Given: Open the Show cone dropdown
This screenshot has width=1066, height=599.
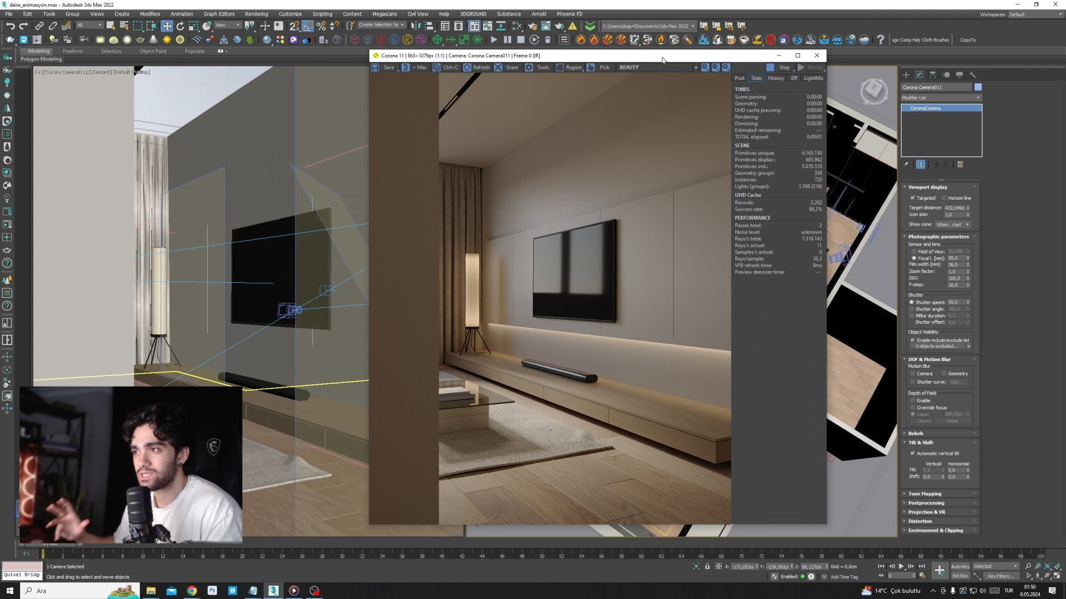Looking at the screenshot, I should pyautogui.click(x=952, y=225).
